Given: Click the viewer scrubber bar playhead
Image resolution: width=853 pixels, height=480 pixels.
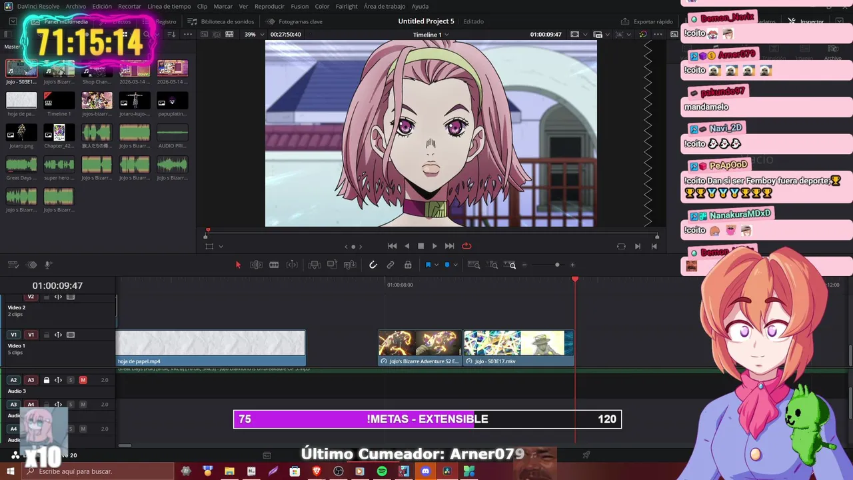Looking at the screenshot, I should coord(207,231).
